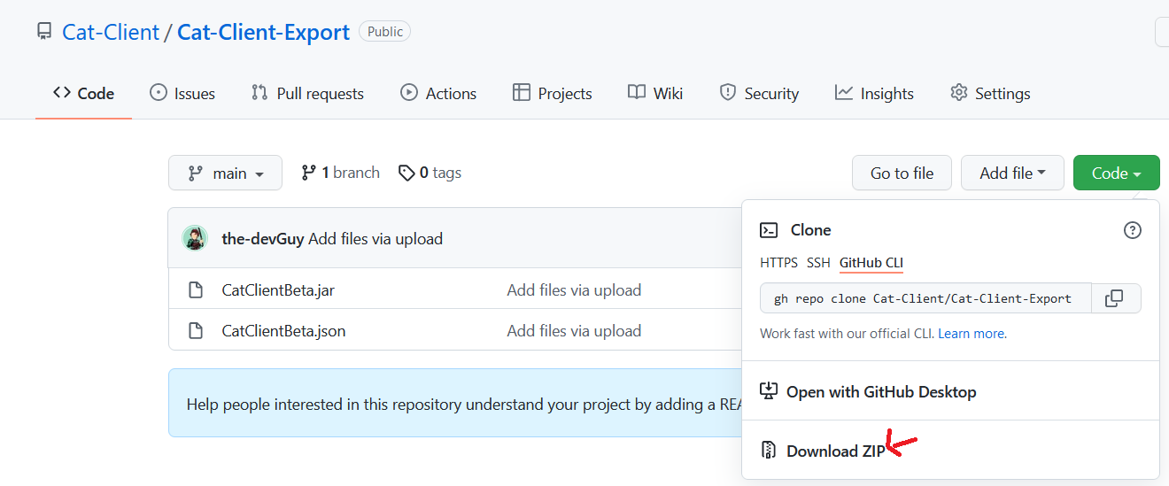Screen dimensions: 1169x486
Task: Open the Issues tab
Action: click(x=182, y=94)
